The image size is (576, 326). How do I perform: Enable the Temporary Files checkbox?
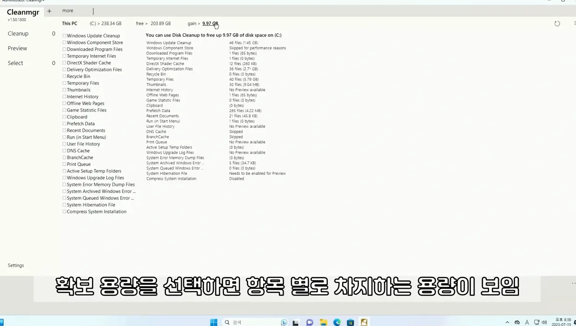click(64, 83)
